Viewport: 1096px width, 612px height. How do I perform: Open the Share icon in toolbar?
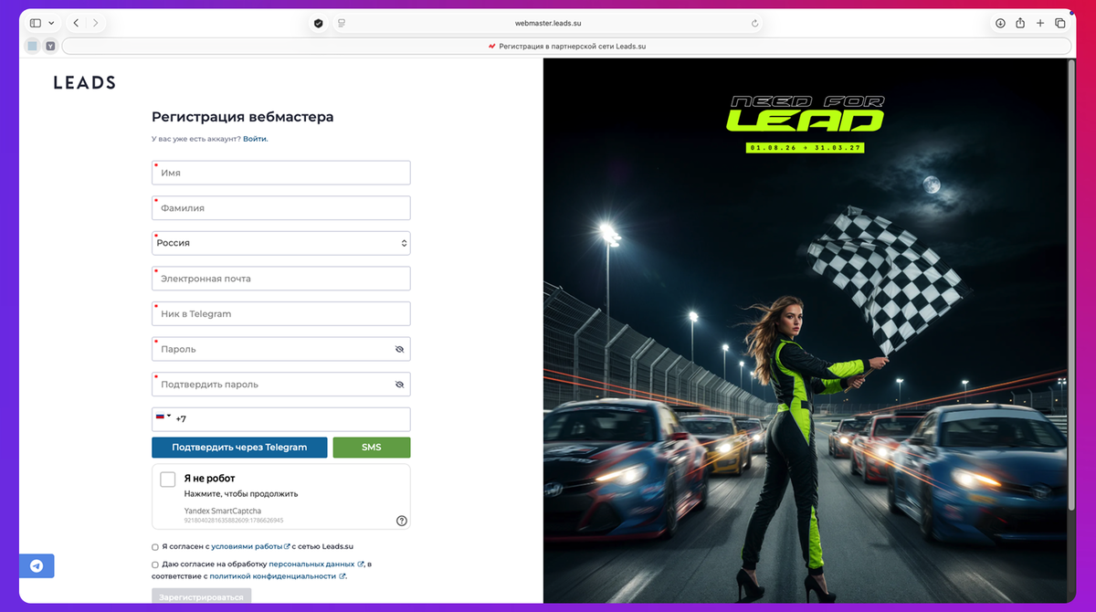(x=1020, y=23)
